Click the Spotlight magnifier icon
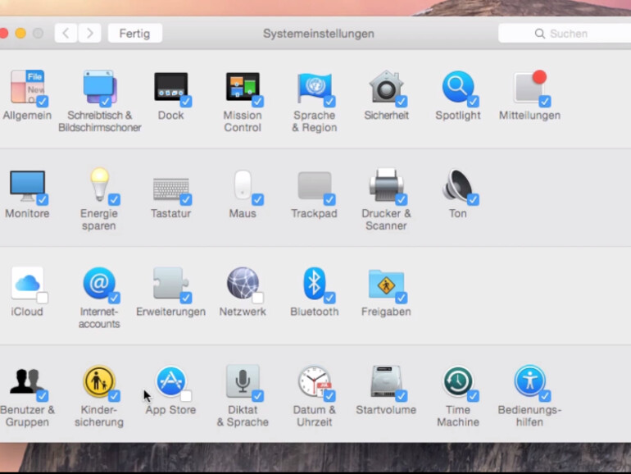631x474 pixels. [x=458, y=87]
